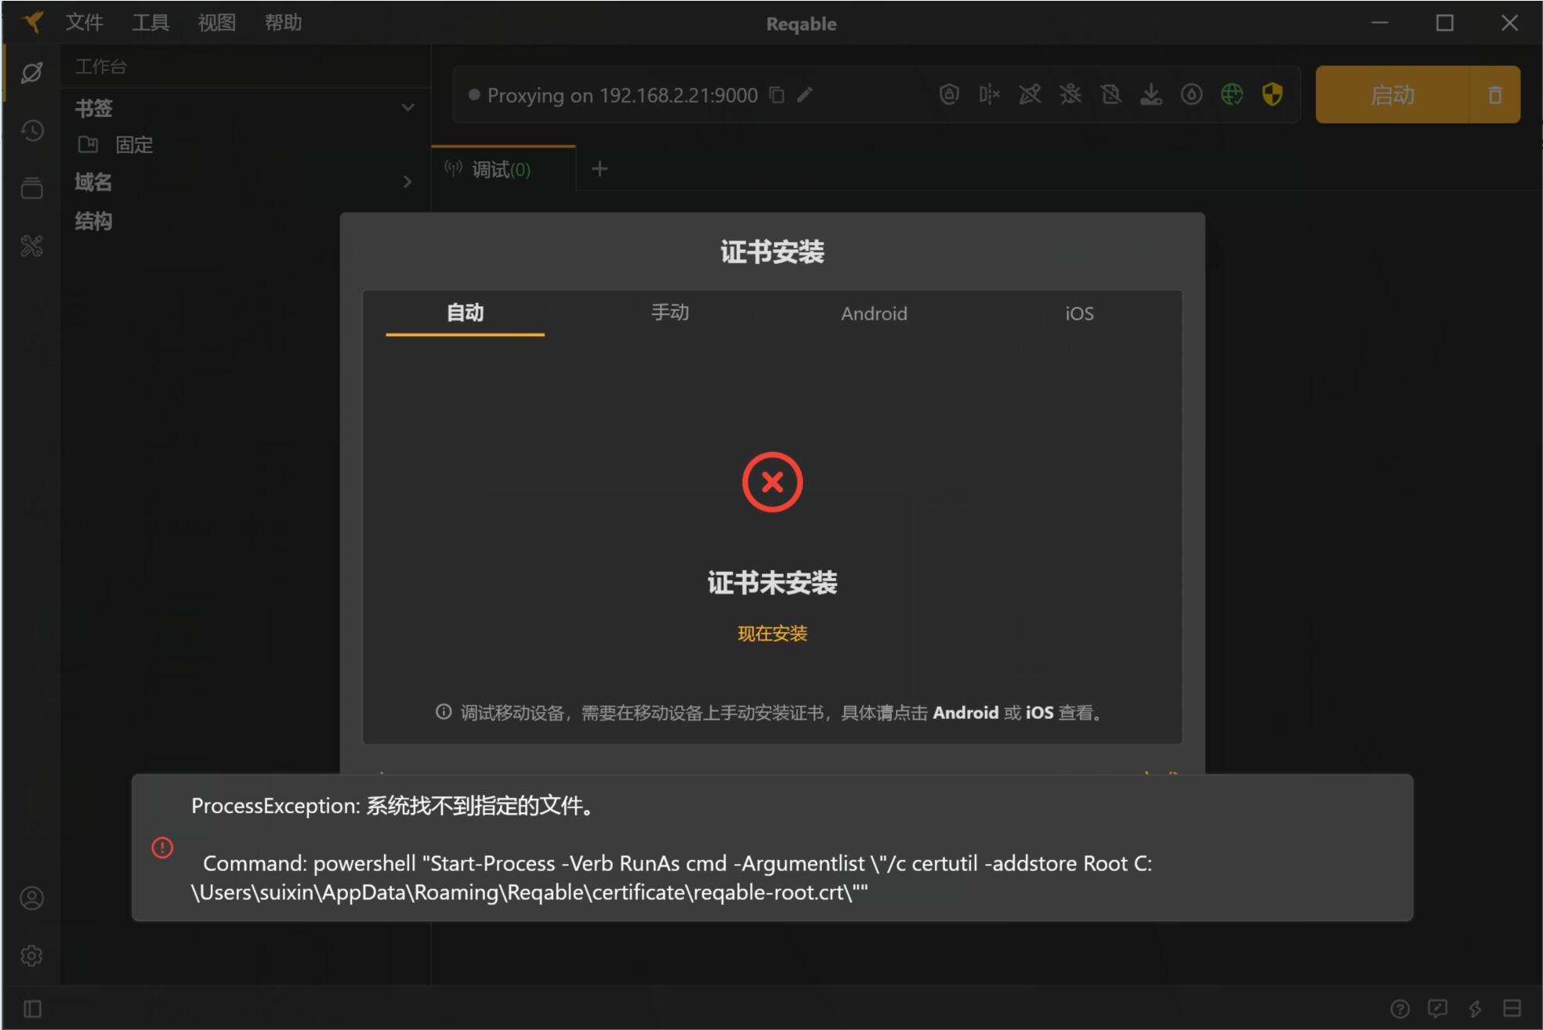Select the download traffic icon in toolbar
The image size is (1543, 1030).
pyautogui.click(x=1152, y=95)
